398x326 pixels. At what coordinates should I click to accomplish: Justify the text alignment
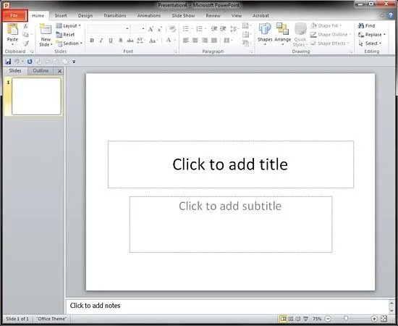(x=214, y=41)
